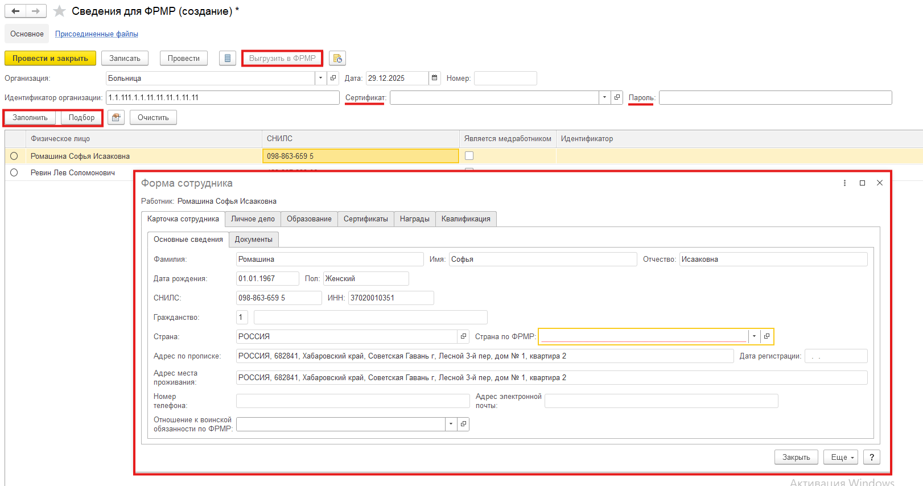The width and height of the screenshot is (923, 486).
Task: Open the document report list icon
Action: 228,58
